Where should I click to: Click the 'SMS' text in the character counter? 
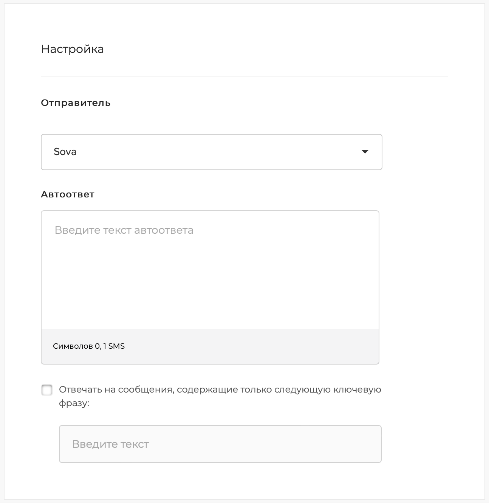tap(116, 346)
